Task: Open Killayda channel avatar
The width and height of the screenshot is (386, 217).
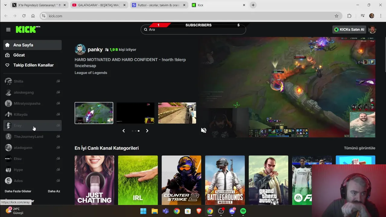Action: (8, 114)
